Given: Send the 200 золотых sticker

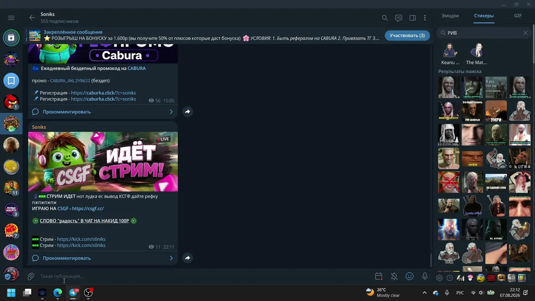Looking at the screenshot, I should pos(472,111).
